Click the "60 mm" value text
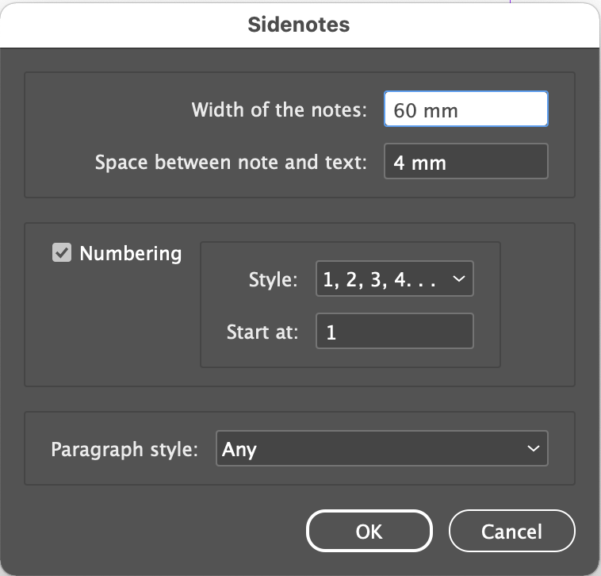601x576 pixels. 426,110
